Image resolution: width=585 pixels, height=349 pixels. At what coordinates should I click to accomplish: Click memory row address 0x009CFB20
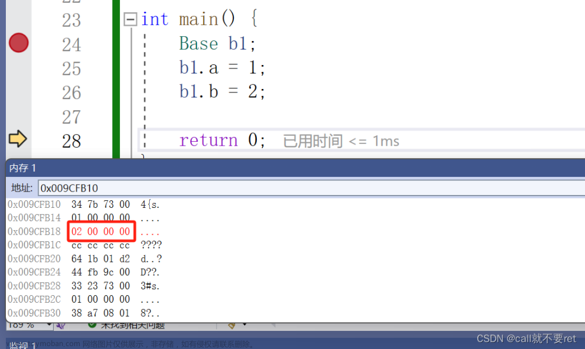point(34,259)
